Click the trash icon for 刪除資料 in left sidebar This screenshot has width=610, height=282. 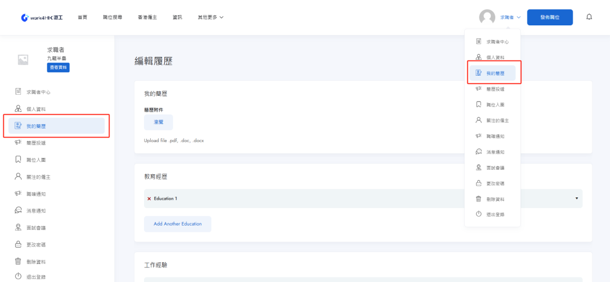(x=18, y=262)
